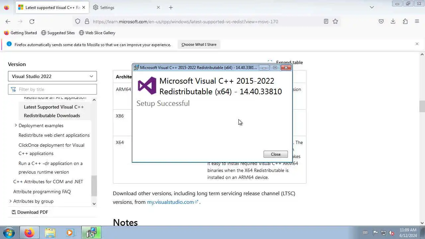Image resolution: width=425 pixels, height=239 pixels.
Task: Open C++ Attributes for COM and .NET
Action: pyautogui.click(x=48, y=182)
